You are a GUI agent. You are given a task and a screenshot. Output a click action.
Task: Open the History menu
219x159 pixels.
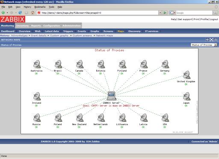point(27,7)
